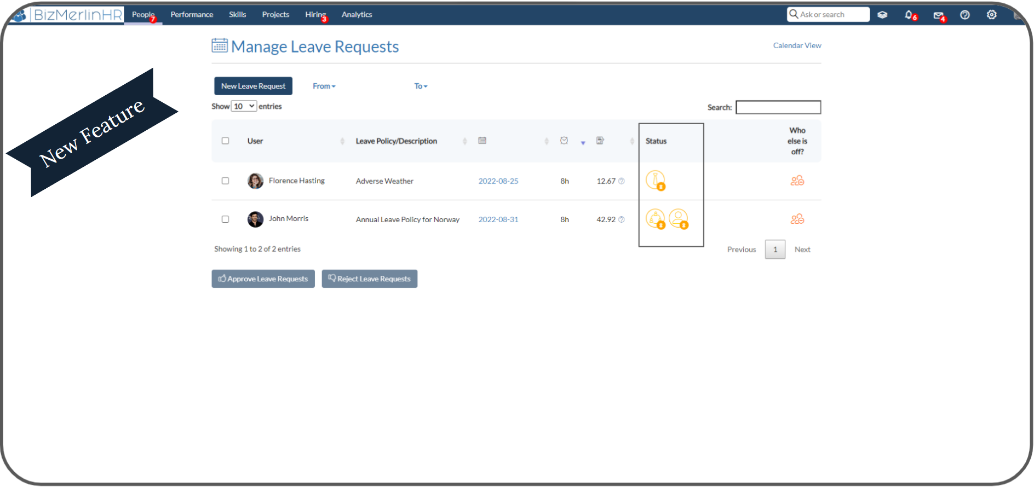Viewport: 1034px width, 487px height.
Task: Click the name Florence Hasting
Action: coord(297,181)
